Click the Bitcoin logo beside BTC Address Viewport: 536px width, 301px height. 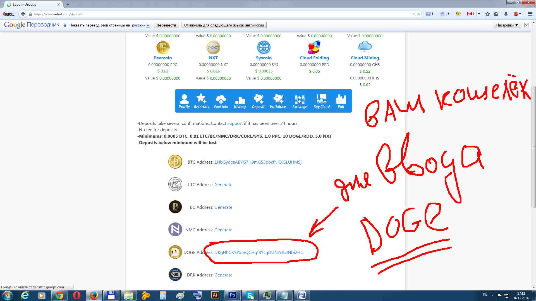point(175,162)
